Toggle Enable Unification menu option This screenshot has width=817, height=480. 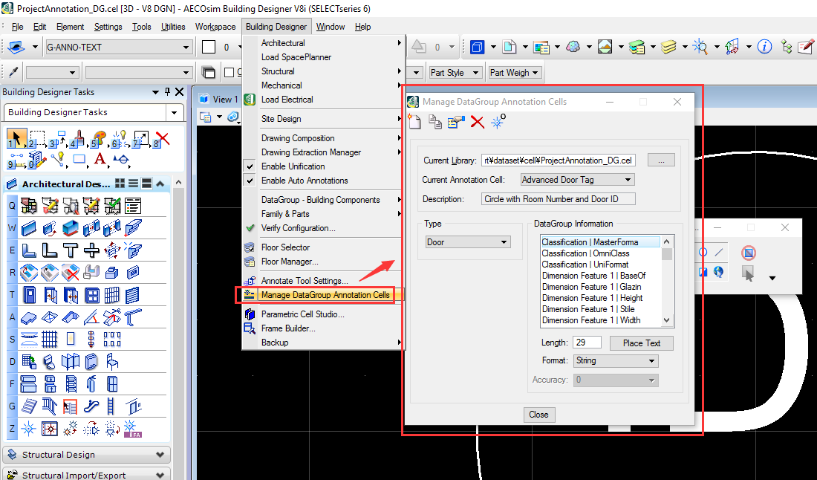[x=293, y=166]
